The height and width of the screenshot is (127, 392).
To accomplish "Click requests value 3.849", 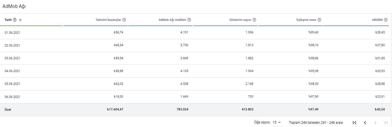I will 184,58.
